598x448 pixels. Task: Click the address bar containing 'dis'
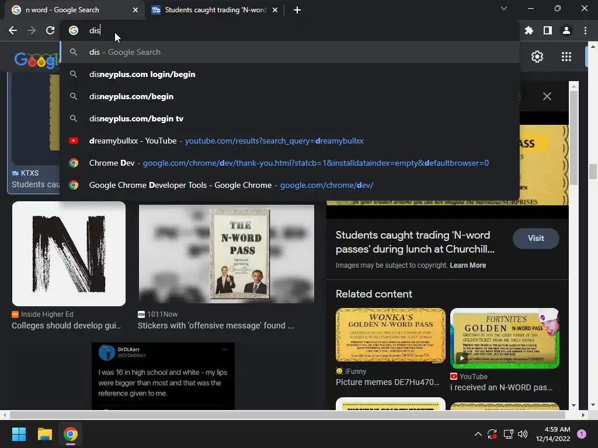(290, 30)
